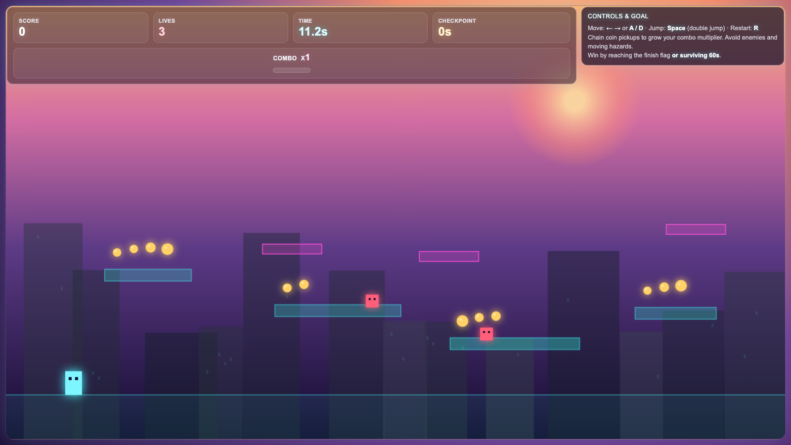Click the COMBO x1 label
The height and width of the screenshot is (445, 791).
(x=291, y=58)
